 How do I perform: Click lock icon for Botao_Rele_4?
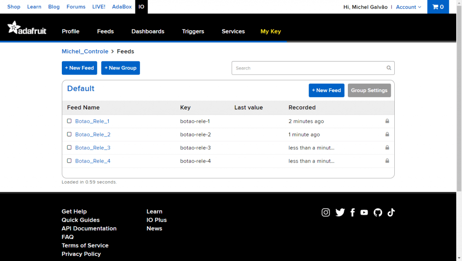point(387,161)
